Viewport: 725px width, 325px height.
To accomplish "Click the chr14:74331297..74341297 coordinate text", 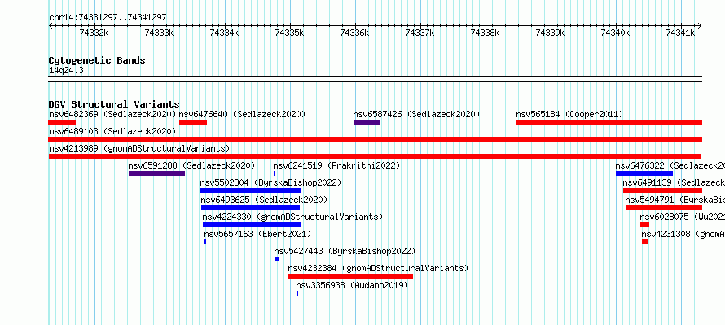I will (x=108, y=17).
